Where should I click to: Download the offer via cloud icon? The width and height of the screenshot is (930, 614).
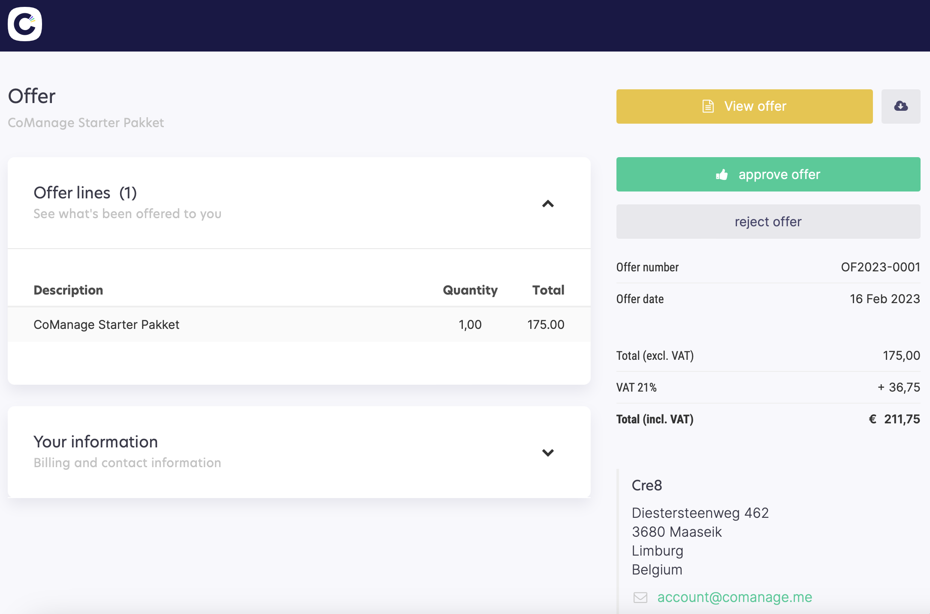tap(901, 106)
